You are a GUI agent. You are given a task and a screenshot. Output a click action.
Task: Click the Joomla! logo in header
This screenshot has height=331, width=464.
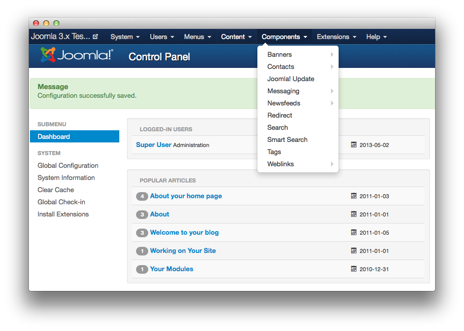(77, 55)
